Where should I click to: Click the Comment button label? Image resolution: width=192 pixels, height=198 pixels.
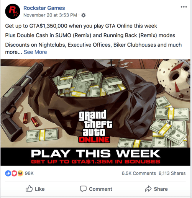click(x=100, y=189)
